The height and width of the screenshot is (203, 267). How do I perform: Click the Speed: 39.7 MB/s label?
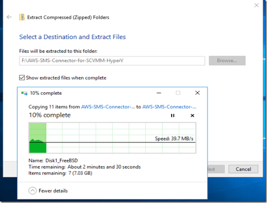coord(174,138)
